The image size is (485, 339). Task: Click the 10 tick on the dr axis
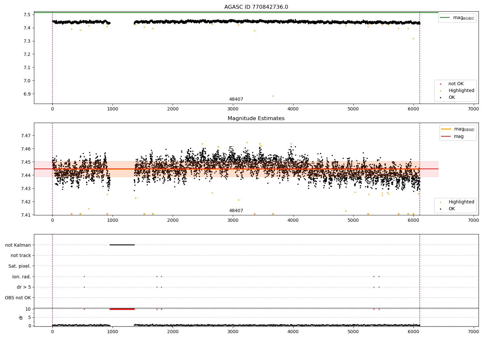[x=28, y=309]
